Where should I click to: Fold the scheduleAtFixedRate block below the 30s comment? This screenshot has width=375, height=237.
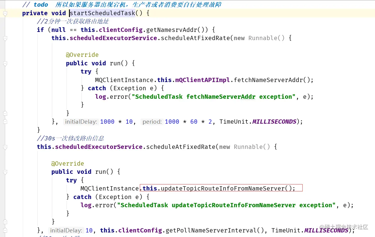tap(5, 147)
